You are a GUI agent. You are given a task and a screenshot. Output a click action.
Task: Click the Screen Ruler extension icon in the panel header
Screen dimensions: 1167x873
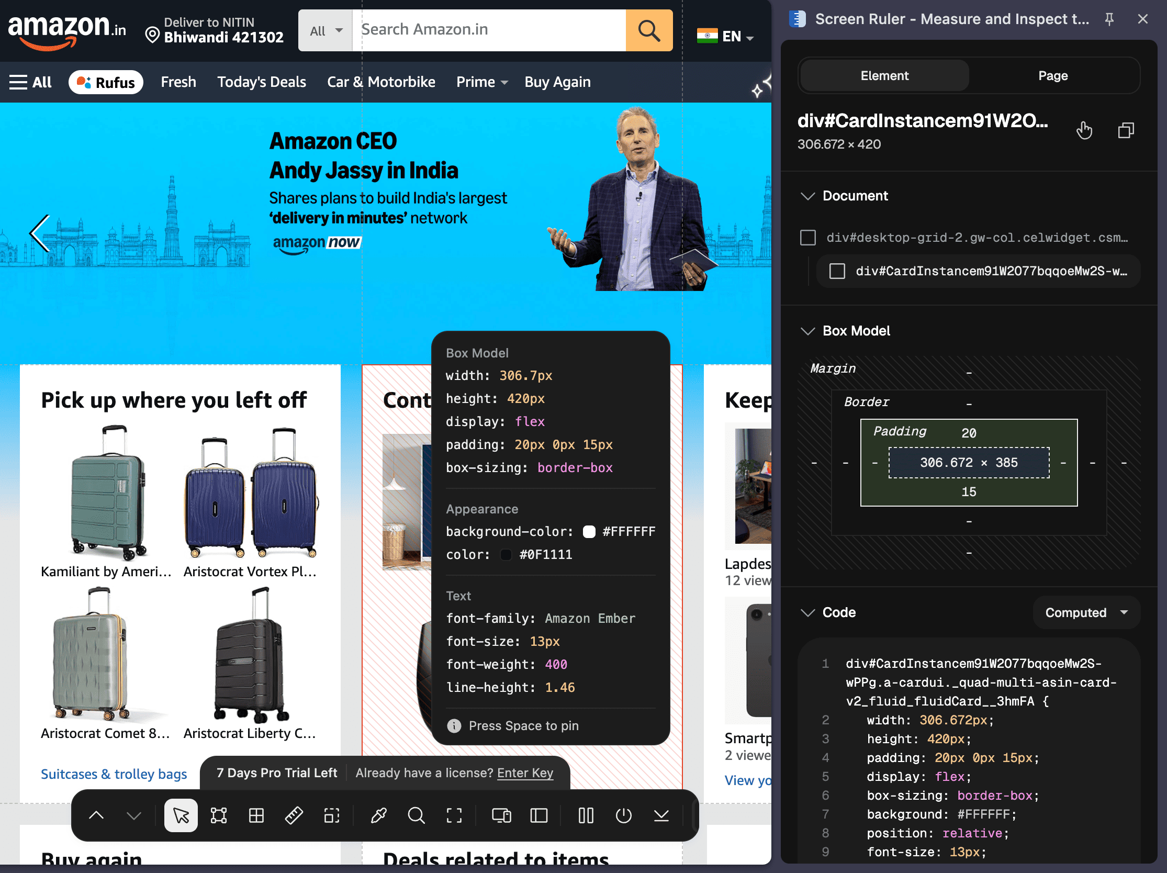(797, 19)
